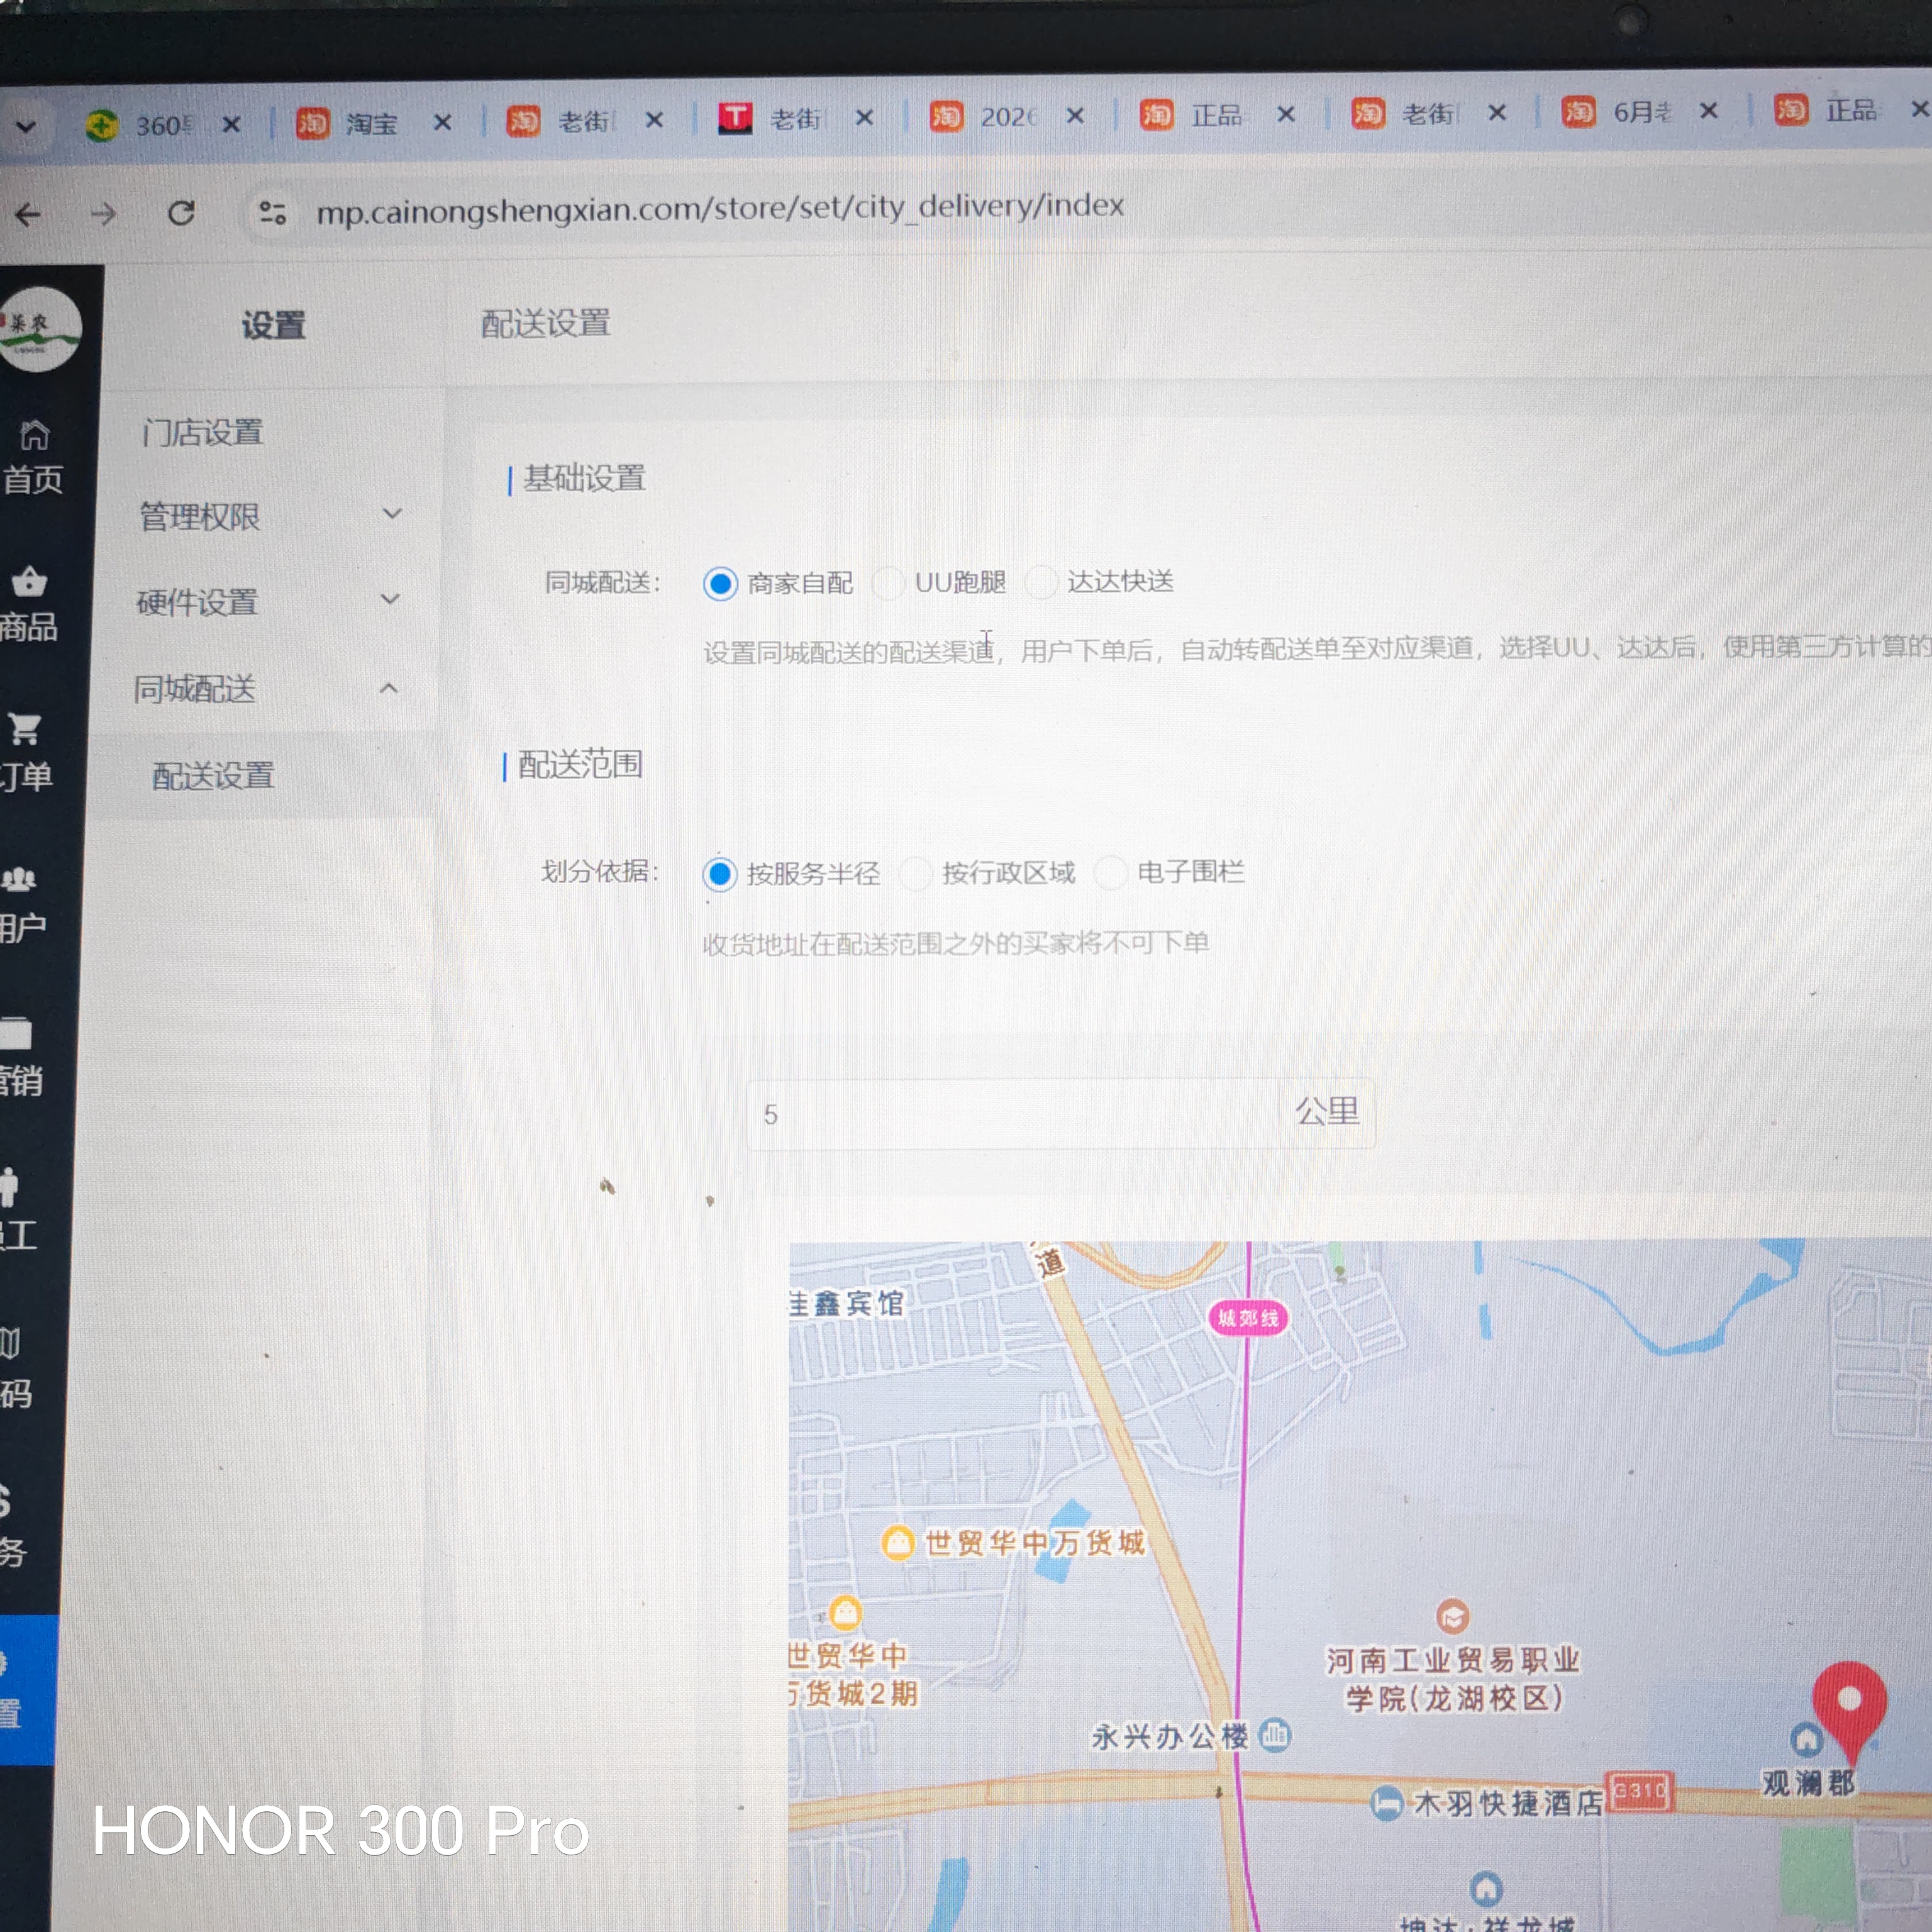Click the pink 城郊线 metro line badge
The width and height of the screenshot is (1932, 1932).
pos(1248,1318)
